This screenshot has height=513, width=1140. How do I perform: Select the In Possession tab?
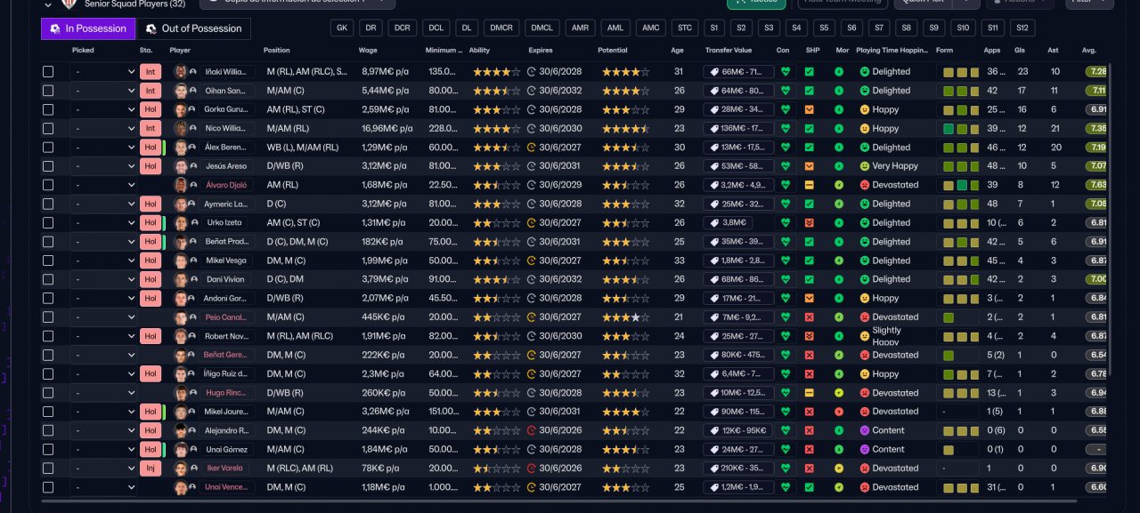pyautogui.click(x=87, y=28)
